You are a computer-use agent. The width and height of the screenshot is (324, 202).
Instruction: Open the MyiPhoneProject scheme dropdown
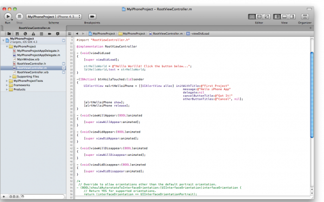41,16
